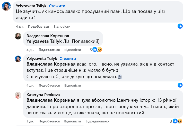Click like reaction icon on Yelyzaveta's reply
The width and height of the screenshot is (192, 126).
tap(180, 85)
